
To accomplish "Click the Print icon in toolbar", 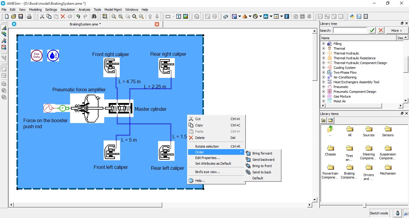I will click(29, 16).
